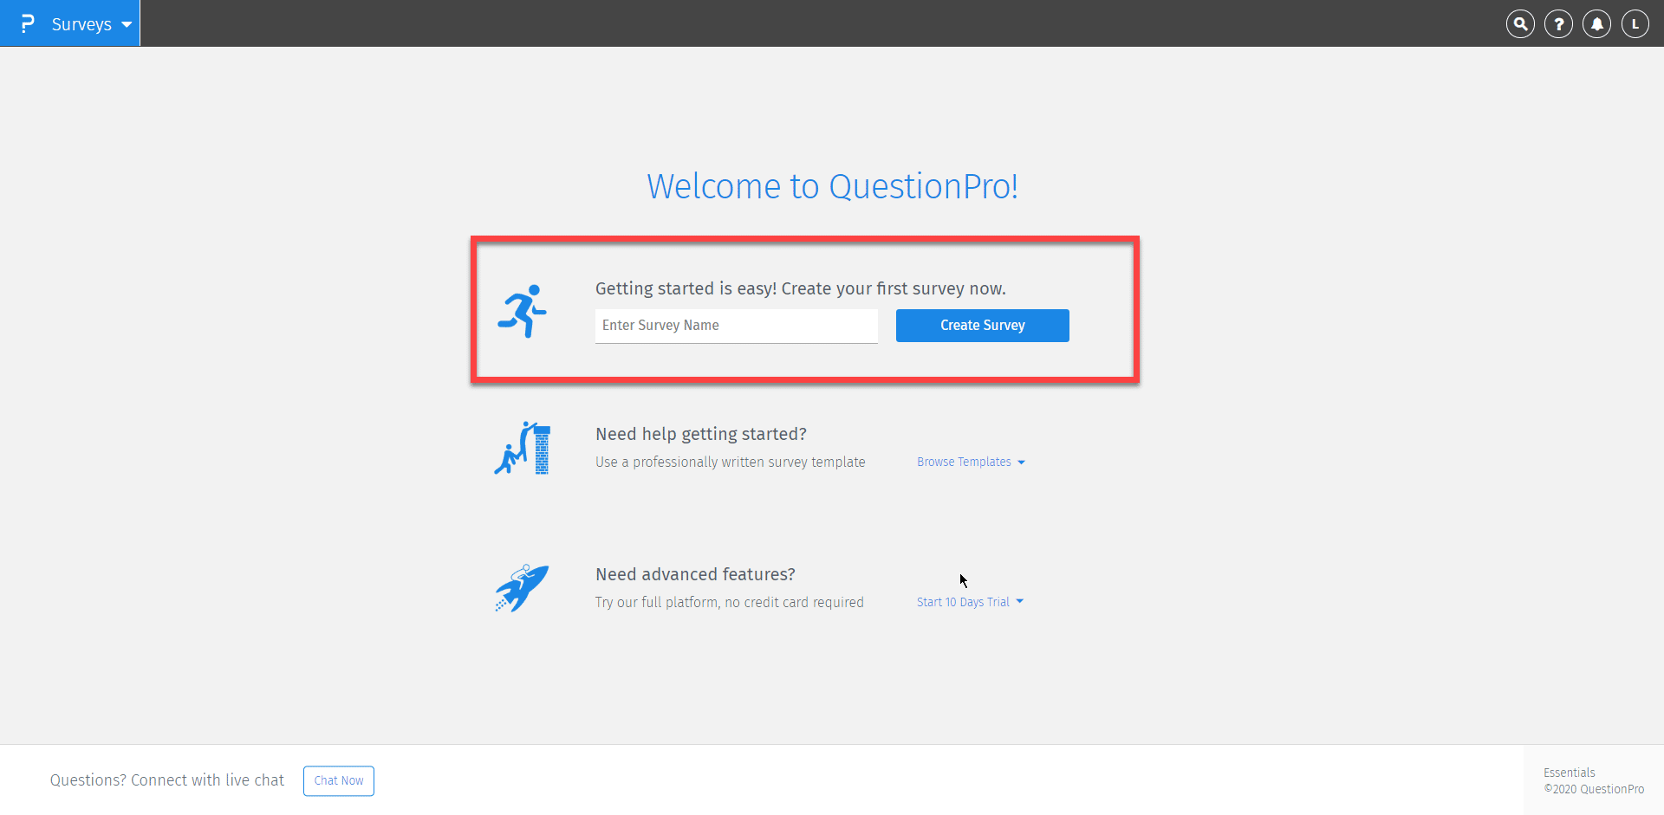Focus the Enter Survey Name field
This screenshot has width=1664, height=815.
point(737,326)
